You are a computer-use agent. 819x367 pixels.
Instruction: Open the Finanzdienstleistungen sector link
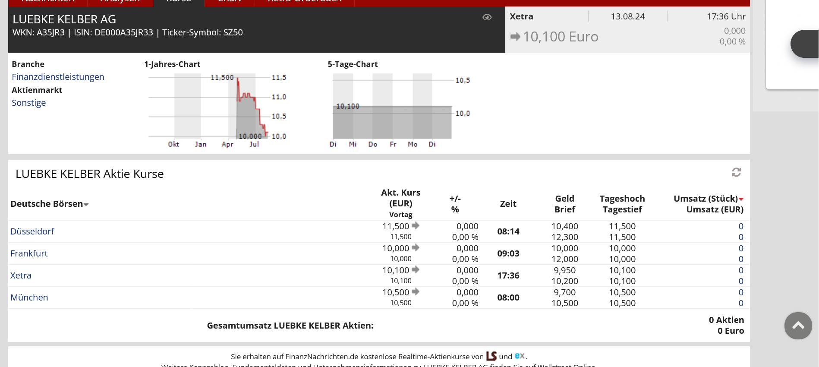[58, 77]
